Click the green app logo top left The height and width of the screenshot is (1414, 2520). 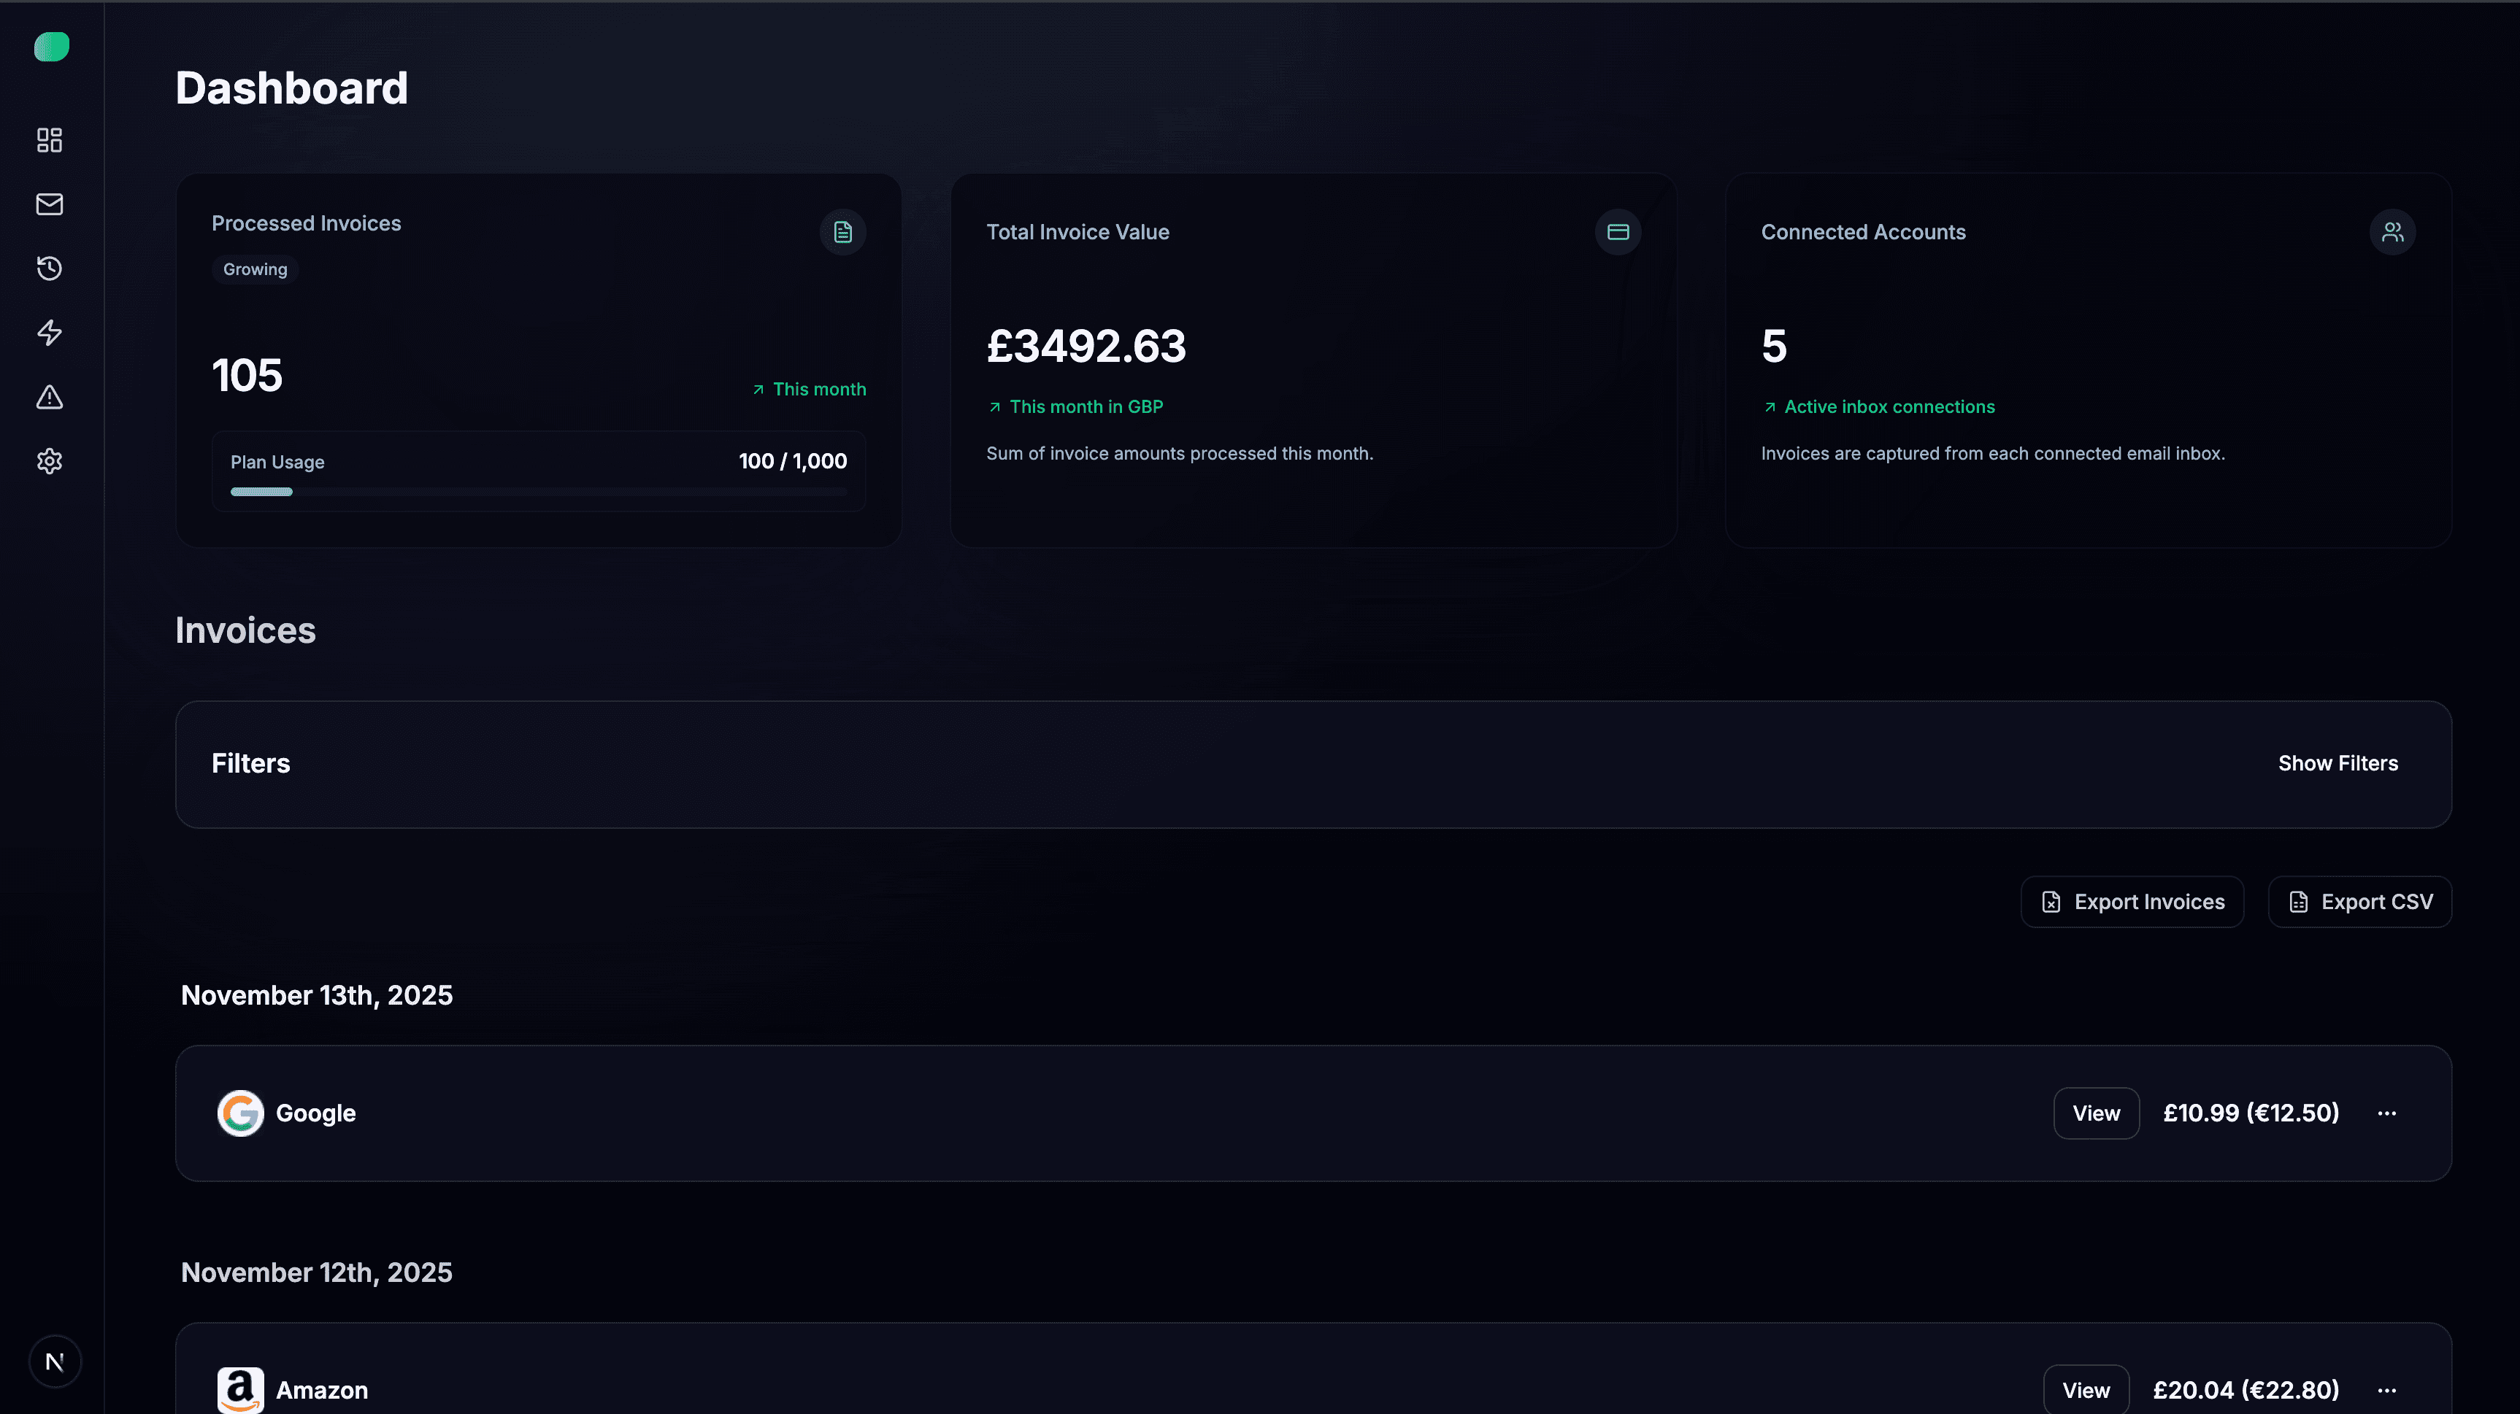click(51, 46)
